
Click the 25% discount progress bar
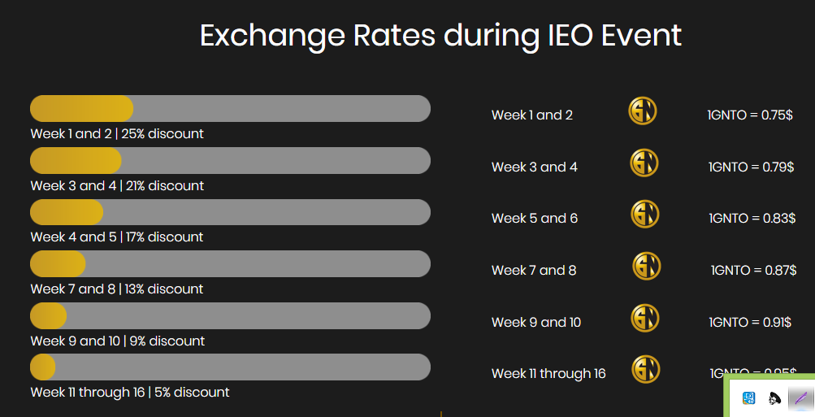pyautogui.click(x=230, y=109)
